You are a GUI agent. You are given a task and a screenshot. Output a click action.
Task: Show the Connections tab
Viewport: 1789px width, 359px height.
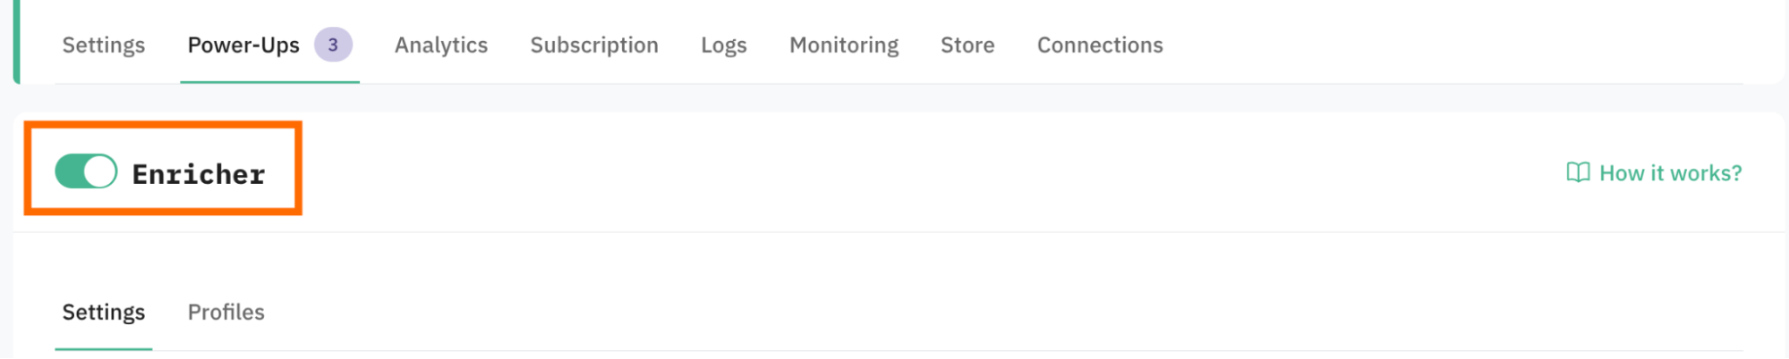[1100, 45]
